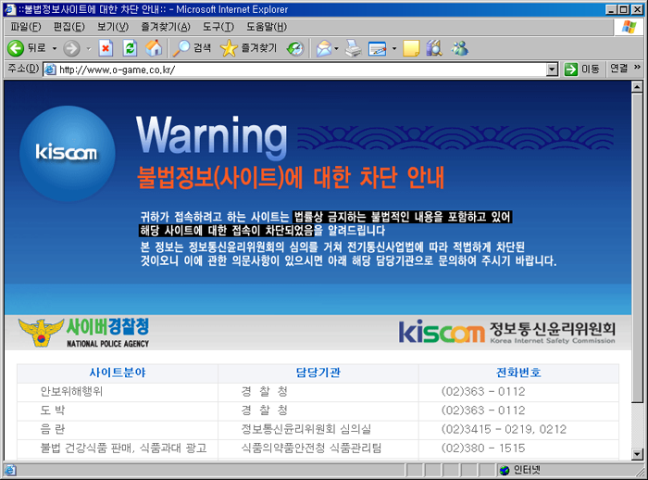Click the edit page icon
Screen dimensions: 648x480
tap(378, 48)
